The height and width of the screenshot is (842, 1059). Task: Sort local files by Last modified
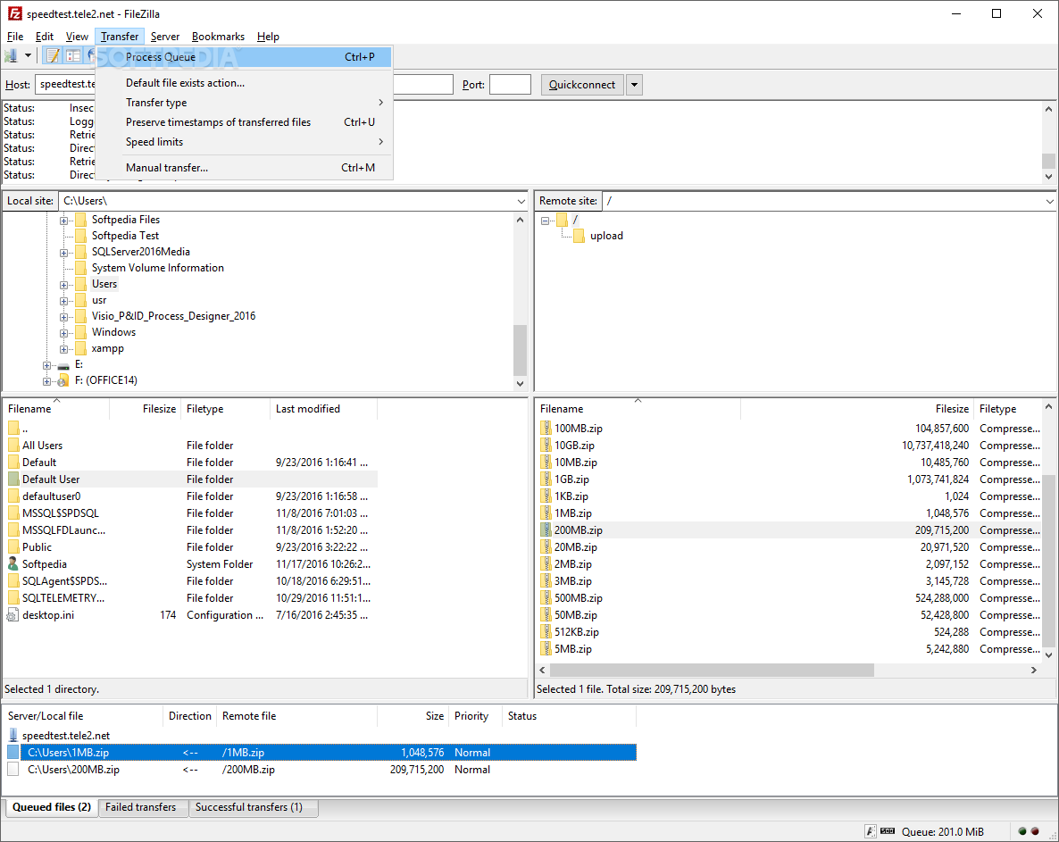[x=323, y=409]
